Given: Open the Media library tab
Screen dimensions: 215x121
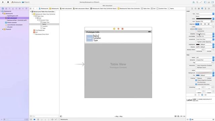Looking at the screenshot, I should tap(206, 95).
